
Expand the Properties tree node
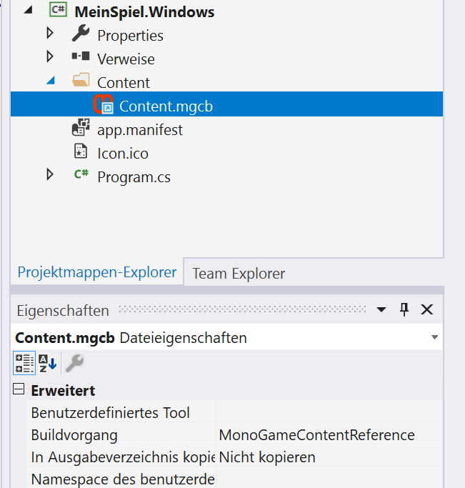pyautogui.click(x=49, y=34)
